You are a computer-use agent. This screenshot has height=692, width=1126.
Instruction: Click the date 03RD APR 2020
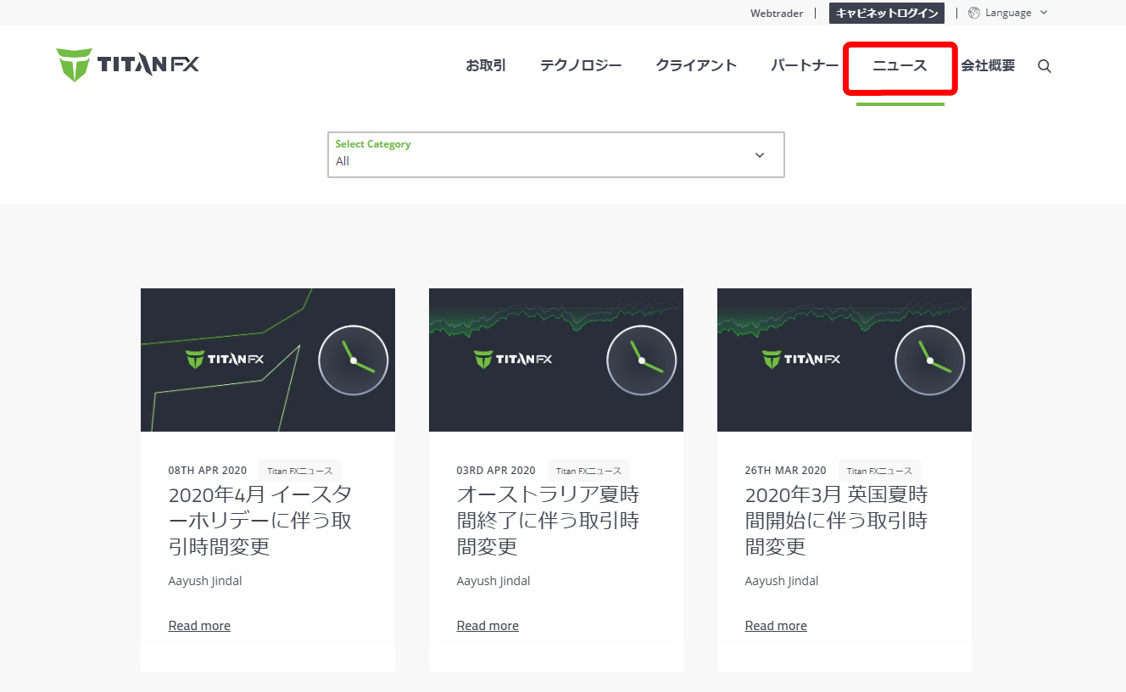(496, 471)
